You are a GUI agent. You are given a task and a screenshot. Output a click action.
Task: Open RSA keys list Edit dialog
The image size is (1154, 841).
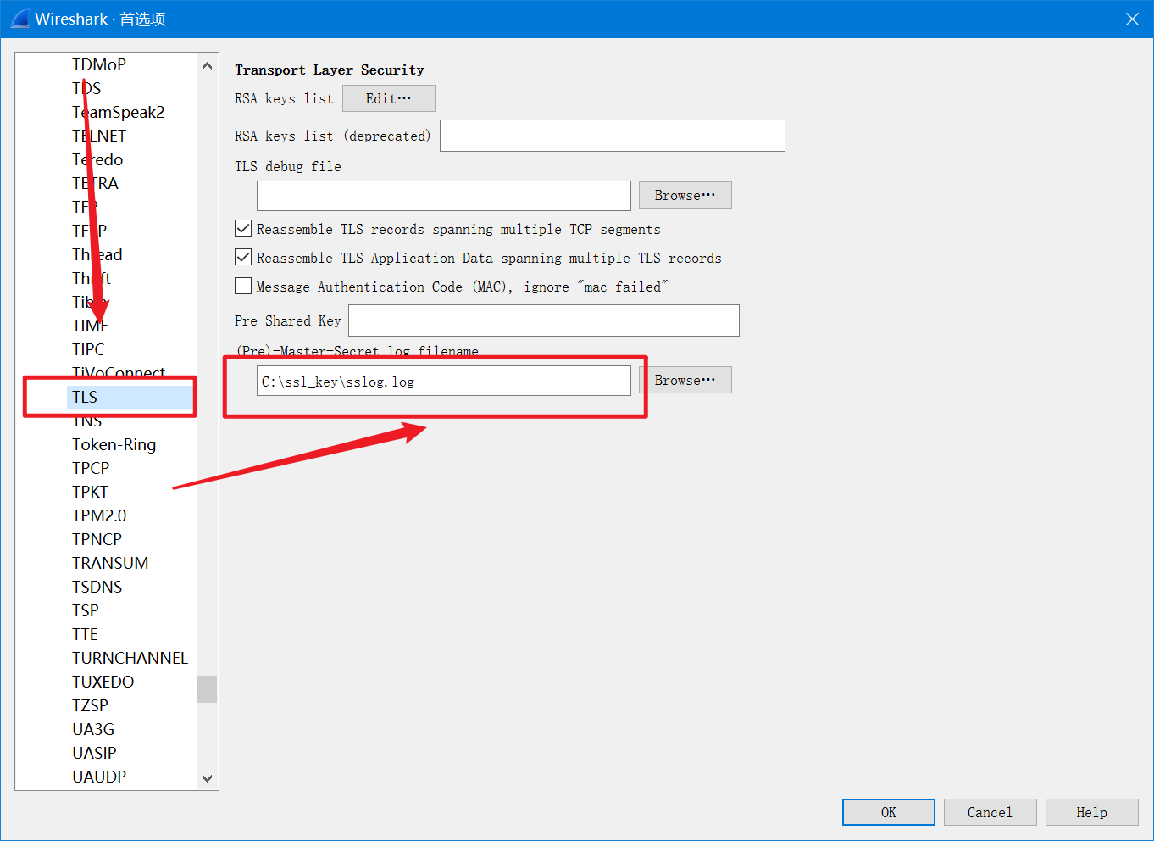[x=389, y=98]
